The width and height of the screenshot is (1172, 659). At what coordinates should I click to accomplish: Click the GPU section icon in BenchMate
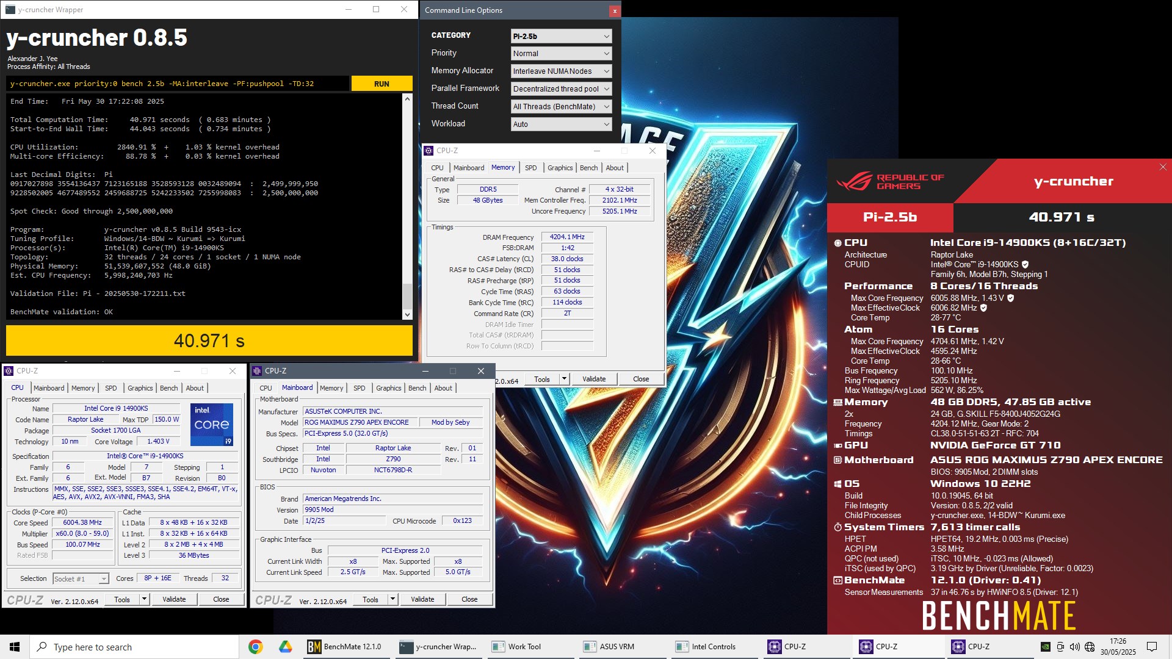point(837,445)
